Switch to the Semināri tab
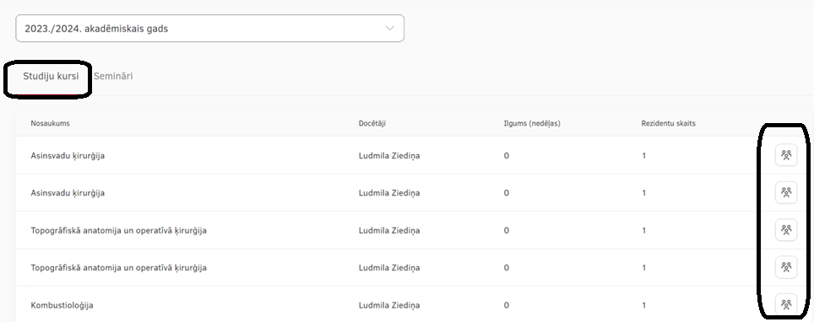 (x=113, y=76)
